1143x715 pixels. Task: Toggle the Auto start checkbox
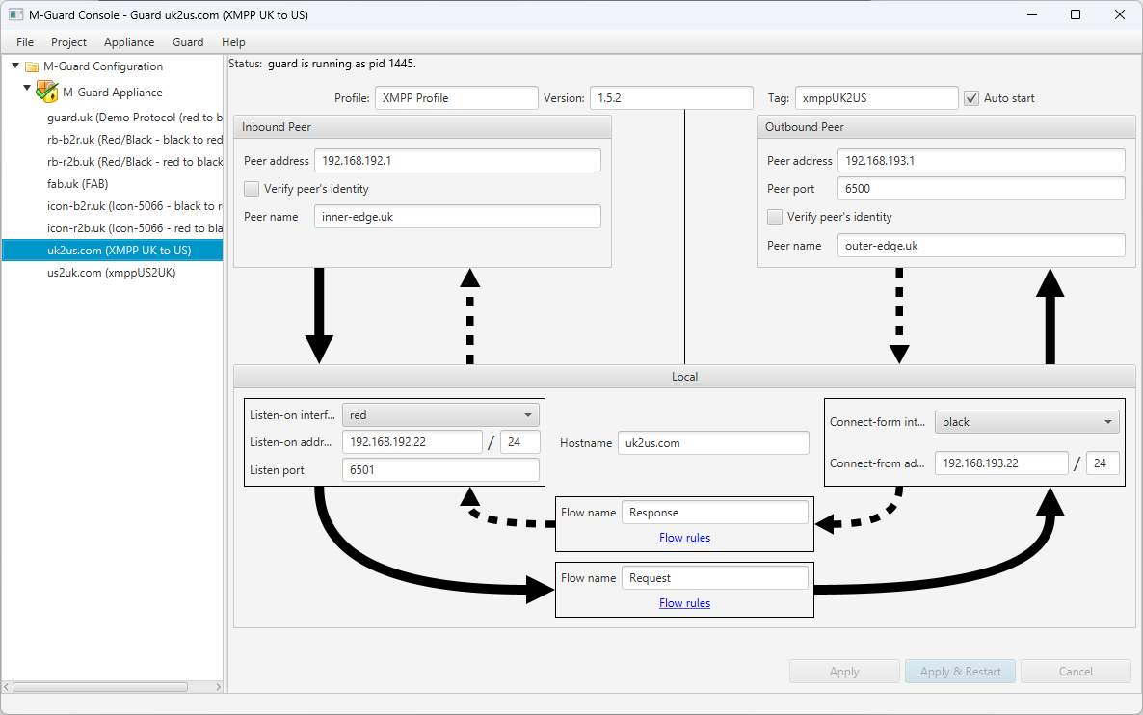tap(971, 98)
